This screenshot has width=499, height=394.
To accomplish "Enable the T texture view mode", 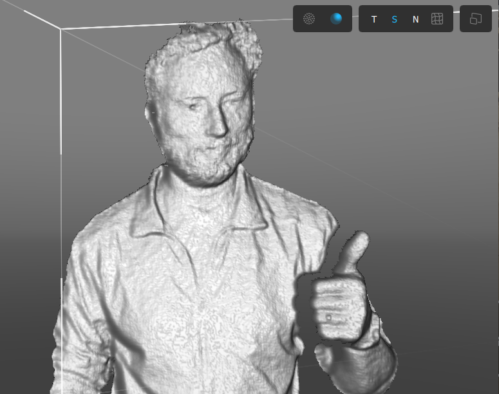I will point(374,19).
